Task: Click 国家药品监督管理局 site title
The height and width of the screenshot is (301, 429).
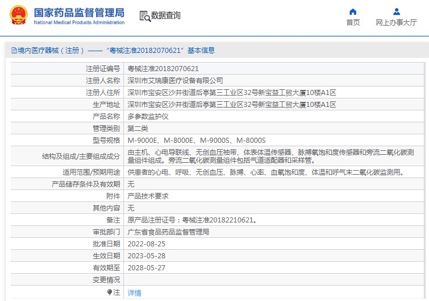Action: pyautogui.click(x=79, y=13)
